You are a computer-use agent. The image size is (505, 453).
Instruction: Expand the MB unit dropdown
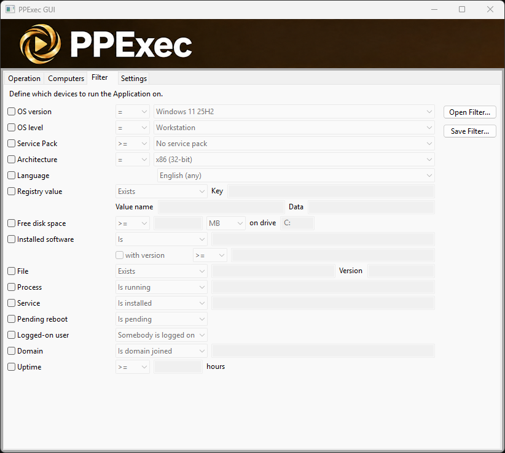coord(225,223)
